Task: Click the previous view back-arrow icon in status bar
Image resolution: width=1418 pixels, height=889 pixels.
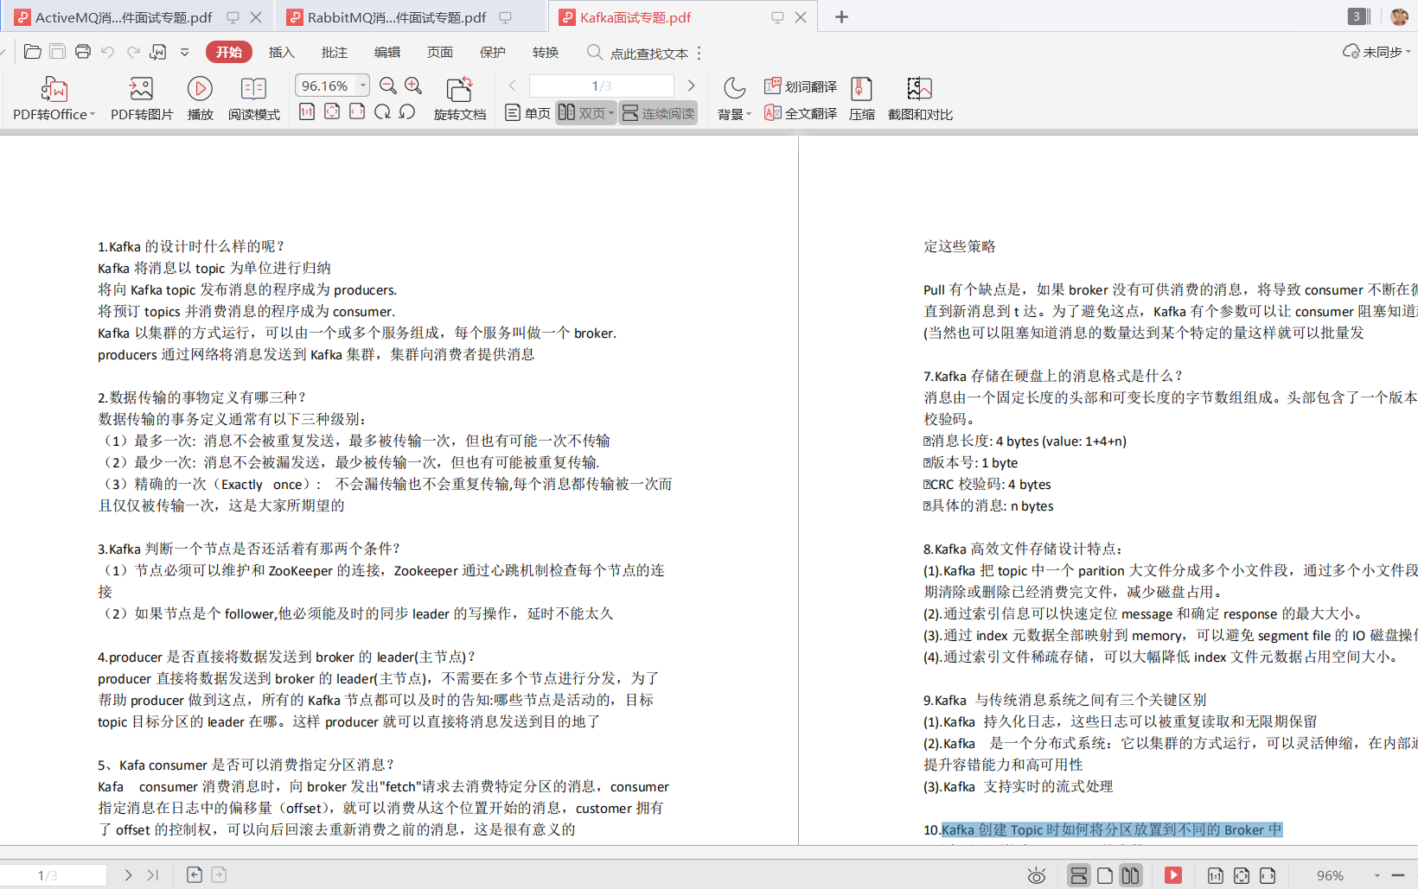Action: [x=195, y=875]
